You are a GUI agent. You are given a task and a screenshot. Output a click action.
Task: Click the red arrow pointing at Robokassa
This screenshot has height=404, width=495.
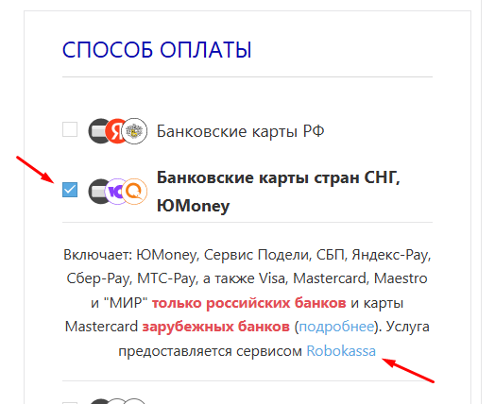(x=408, y=371)
